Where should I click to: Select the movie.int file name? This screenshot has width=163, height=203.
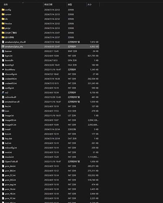[x=9, y=157]
